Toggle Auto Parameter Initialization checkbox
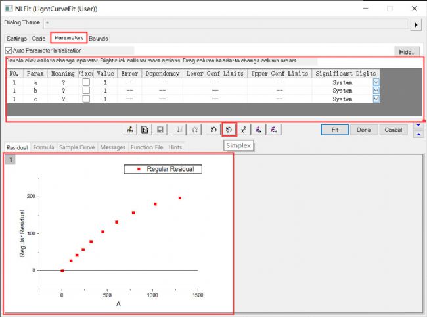 (9, 50)
